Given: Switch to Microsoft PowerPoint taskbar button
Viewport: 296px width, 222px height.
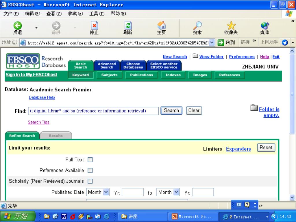Looking at the screenshot, I should [193, 216].
